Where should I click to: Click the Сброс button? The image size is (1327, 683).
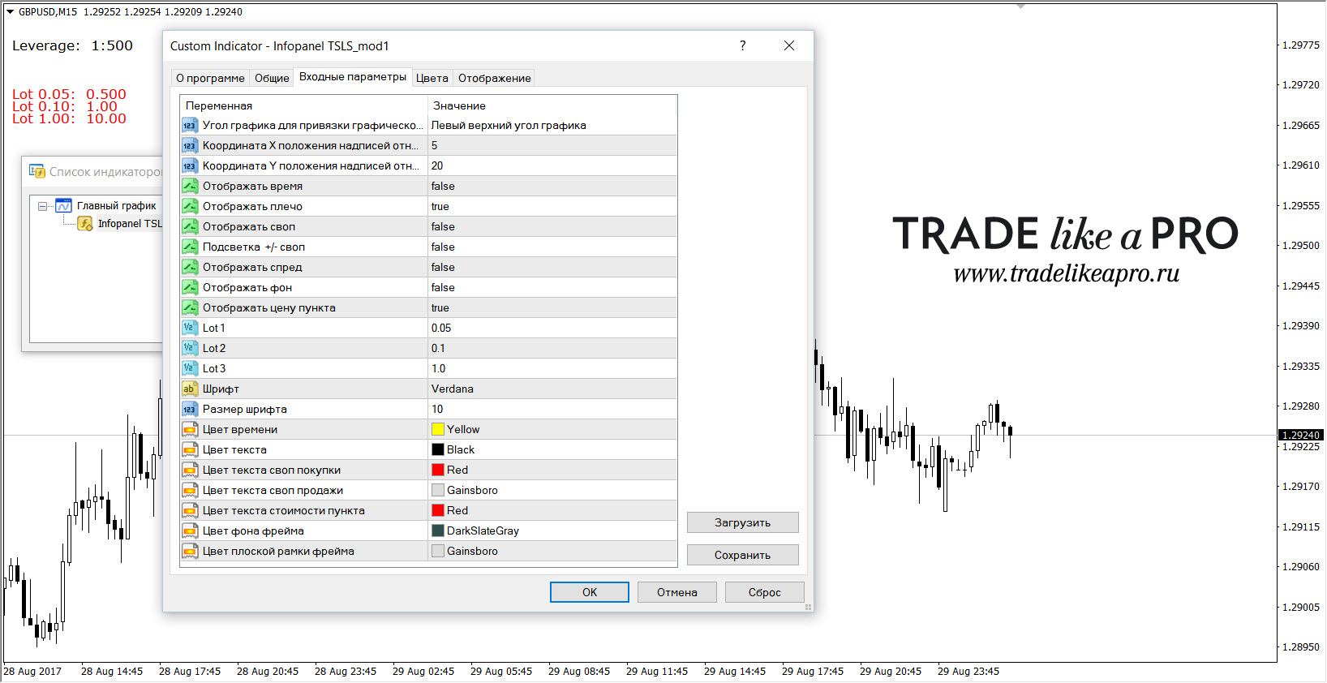(765, 593)
